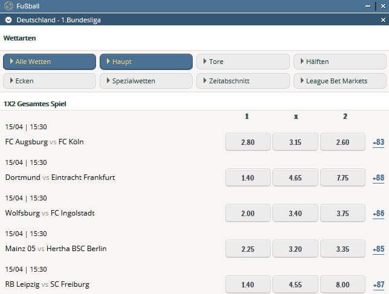Click the 1X2 Gesamtes Spiel heading

point(35,104)
